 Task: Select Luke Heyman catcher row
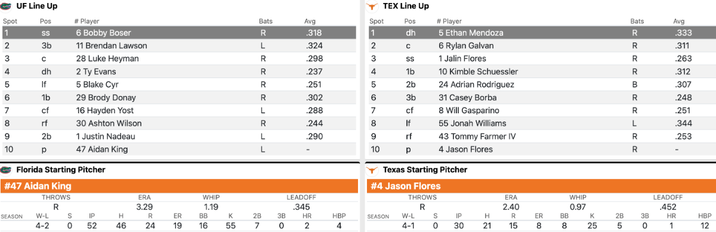(x=179, y=58)
